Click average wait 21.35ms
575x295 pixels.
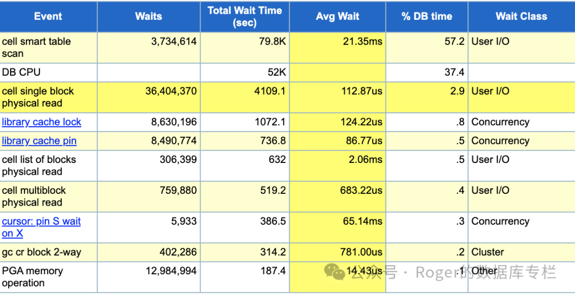tap(363, 42)
